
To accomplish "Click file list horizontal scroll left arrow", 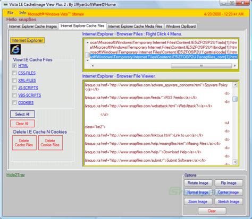I will pyautogui.click(x=93, y=66).
